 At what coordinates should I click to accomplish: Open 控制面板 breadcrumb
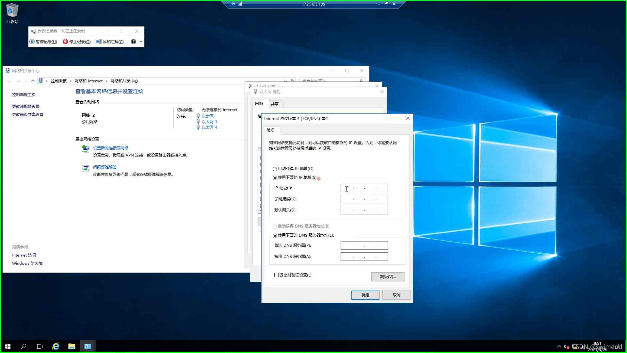[58, 81]
